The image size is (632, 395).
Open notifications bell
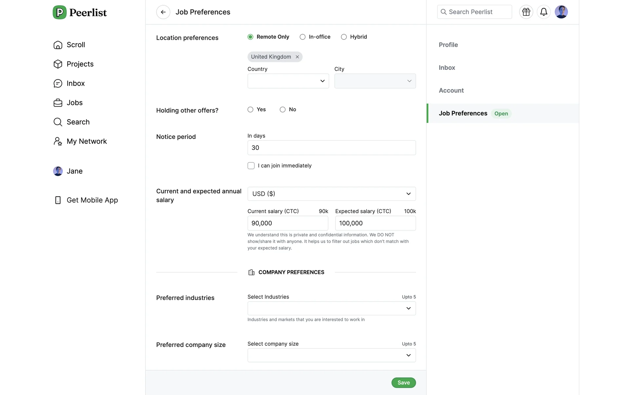(x=543, y=12)
